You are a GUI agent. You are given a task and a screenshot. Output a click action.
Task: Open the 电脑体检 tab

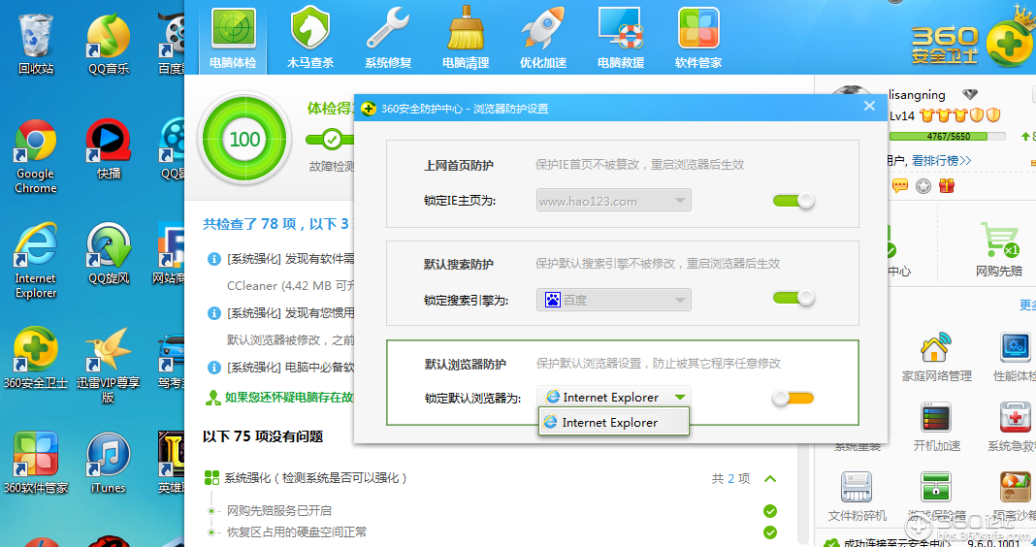tap(233, 39)
